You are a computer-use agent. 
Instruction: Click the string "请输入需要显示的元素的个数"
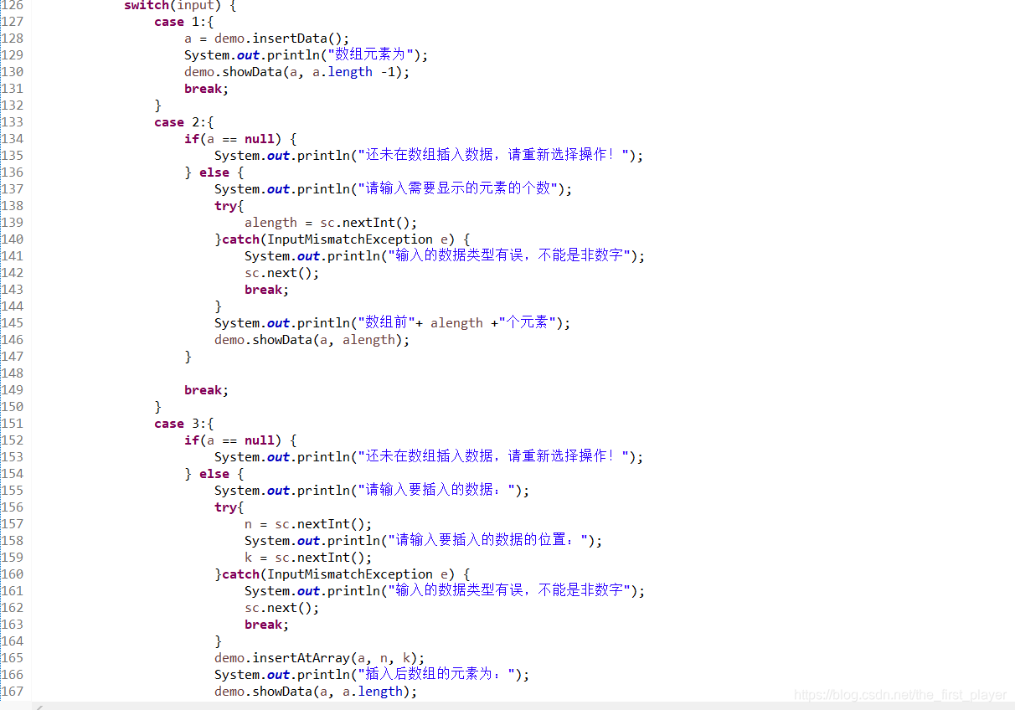(459, 189)
